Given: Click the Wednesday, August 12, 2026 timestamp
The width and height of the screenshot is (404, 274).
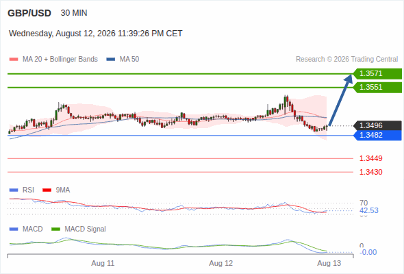Looking at the screenshot, I should pos(96,34).
